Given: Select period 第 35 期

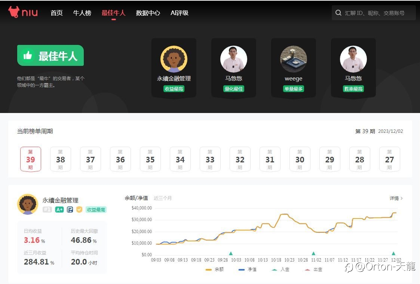Looking at the screenshot, I should (x=150, y=159).
